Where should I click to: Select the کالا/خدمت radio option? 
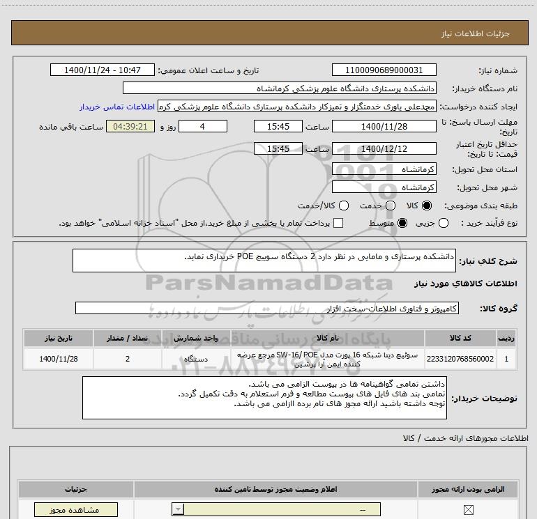(x=344, y=206)
